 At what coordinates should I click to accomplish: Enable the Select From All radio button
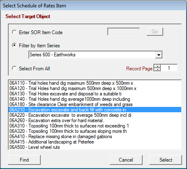pyautogui.click(x=14, y=68)
